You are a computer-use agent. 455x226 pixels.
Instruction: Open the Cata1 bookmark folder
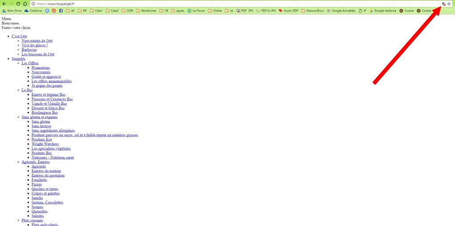click(x=96, y=11)
